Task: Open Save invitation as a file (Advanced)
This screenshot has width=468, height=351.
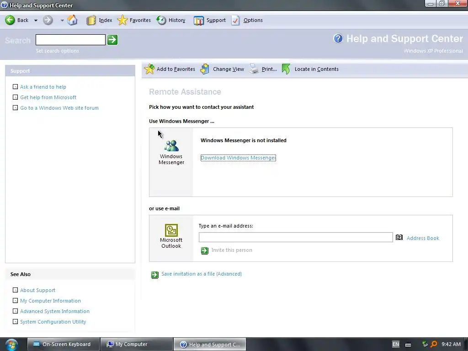Action: point(202,274)
